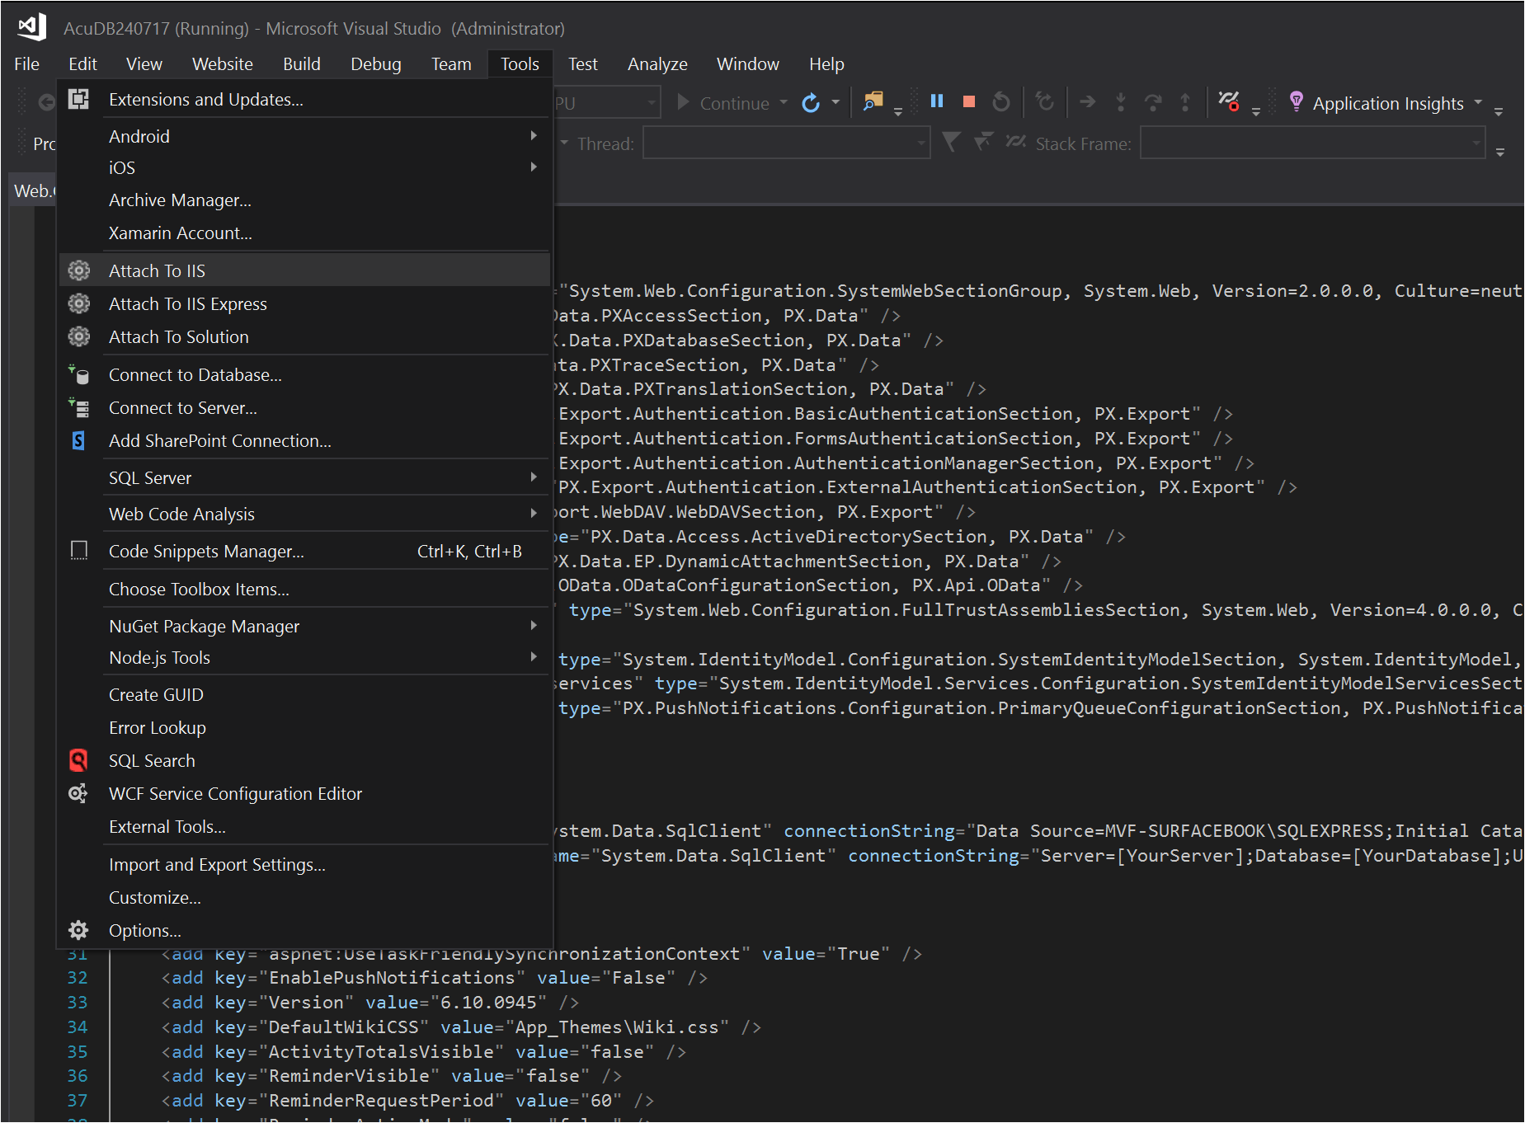1525x1123 pixels.
Task: Click the Restart debugging icon
Action: pyautogui.click(x=1000, y=101)
